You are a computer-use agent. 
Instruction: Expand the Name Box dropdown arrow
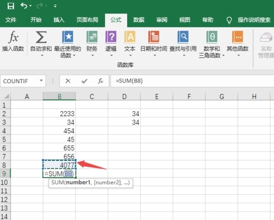click(41, 80)
